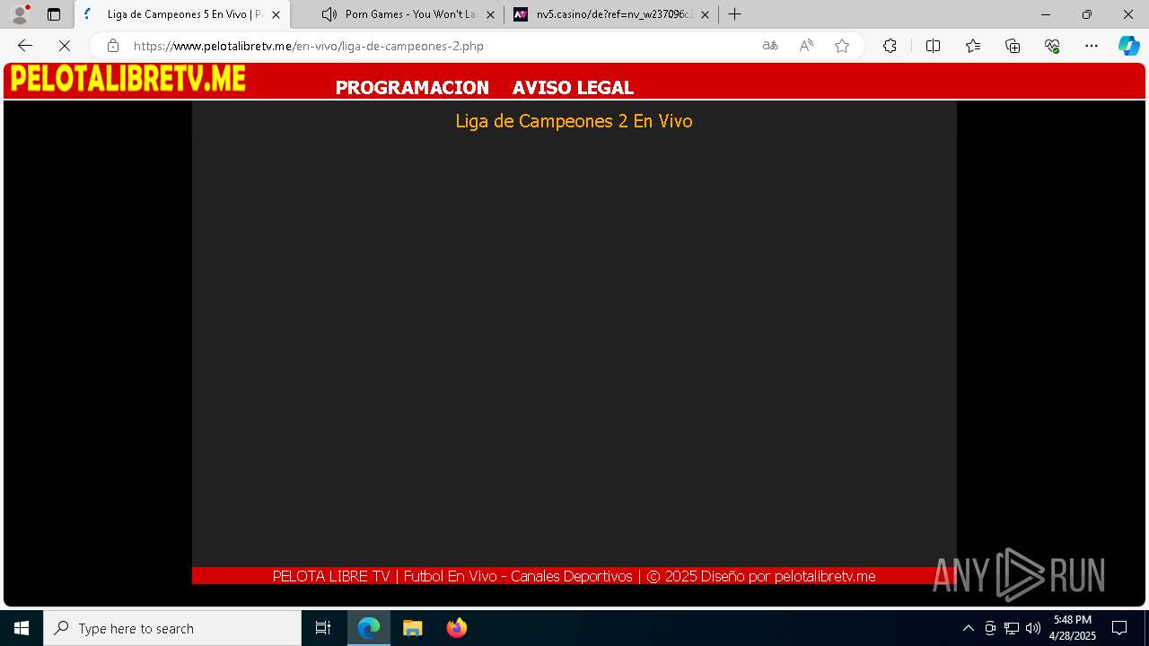Click the Liga de Campeones 2 En Vivo heading

coord(574,121)
